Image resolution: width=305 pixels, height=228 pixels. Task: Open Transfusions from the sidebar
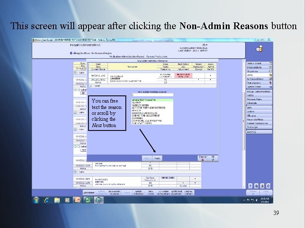[x=259, y=83]
